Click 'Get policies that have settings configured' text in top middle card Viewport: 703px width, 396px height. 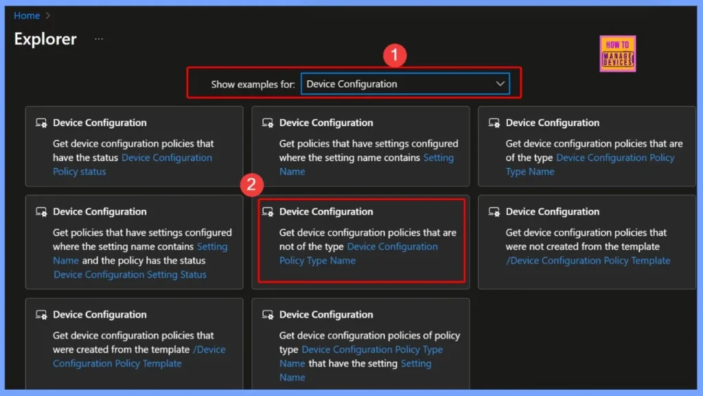[x=369, y=144]
